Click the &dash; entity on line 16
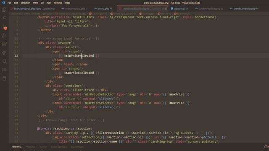The height and width of the screenshot is (151, 269). coord(69,64)
